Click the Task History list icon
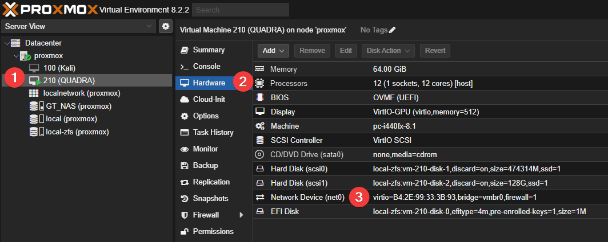Image resolution: width=608 pixels, height=242 pixels. tap(185, 133)
